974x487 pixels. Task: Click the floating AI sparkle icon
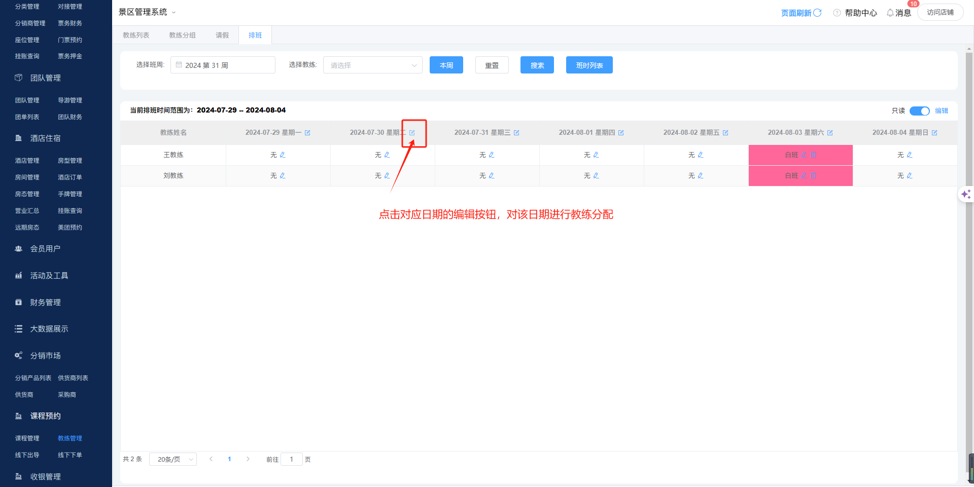point(965,194)
